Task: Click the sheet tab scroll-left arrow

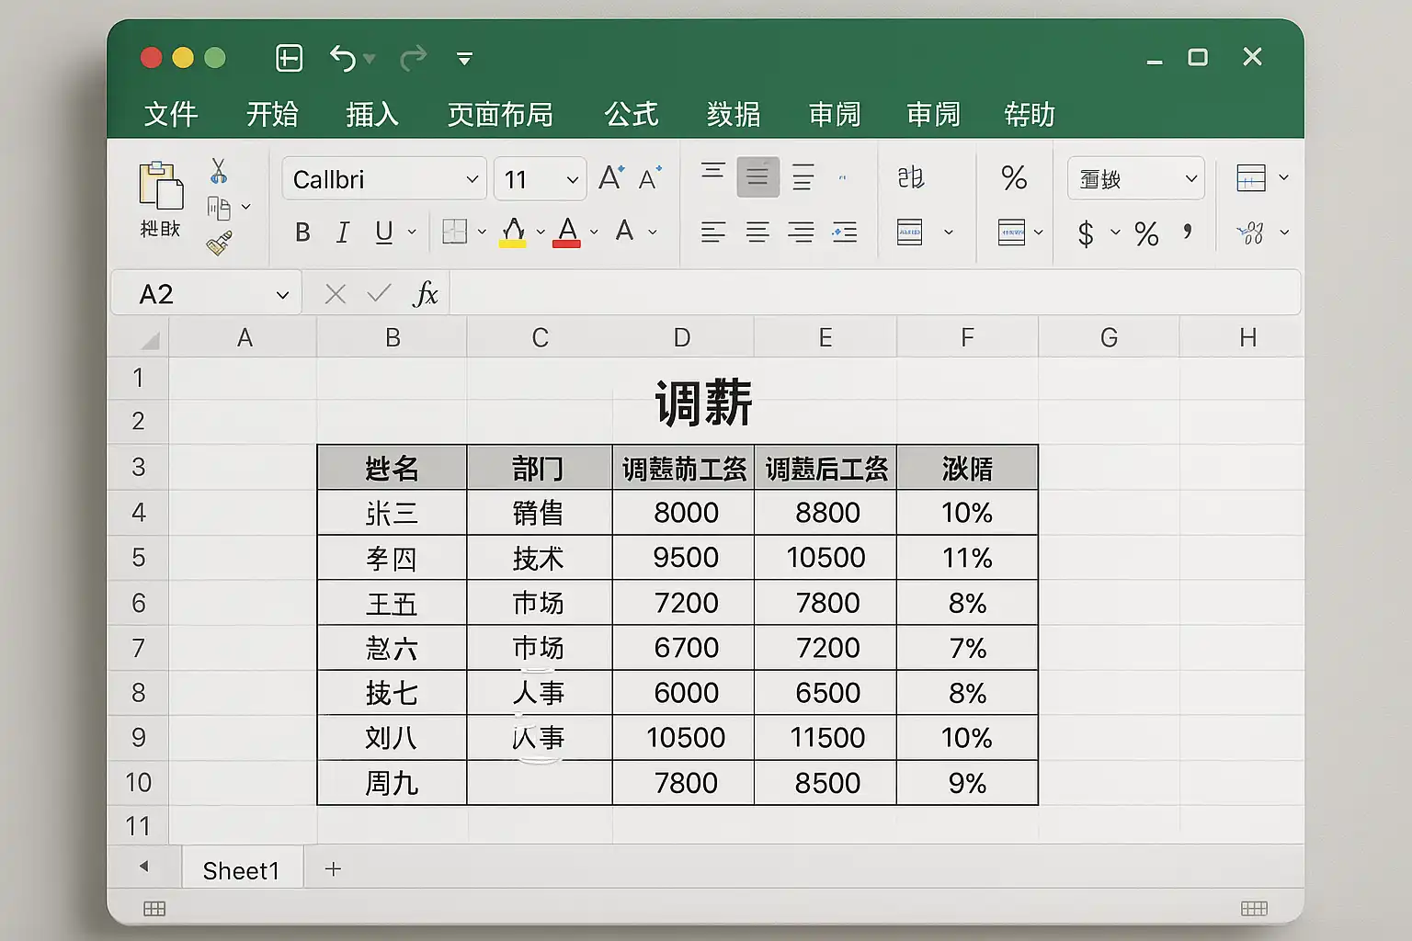Action: 144,866
